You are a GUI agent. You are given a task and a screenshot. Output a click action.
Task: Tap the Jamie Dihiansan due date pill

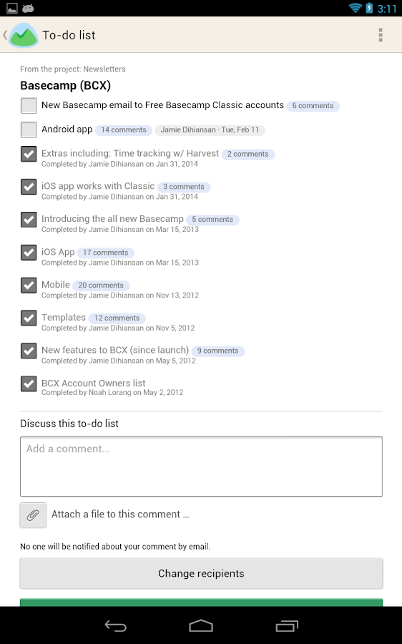(x=210, y=130)
